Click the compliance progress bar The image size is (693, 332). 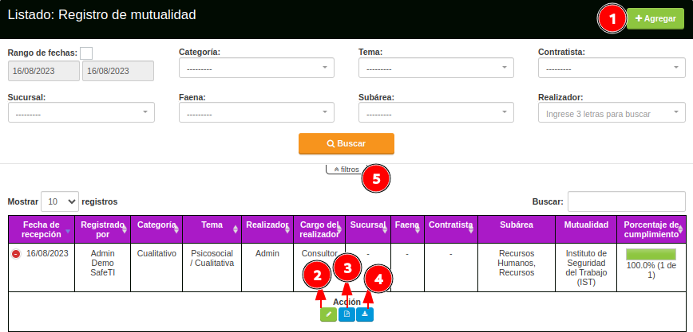click(x=651, y=254)
